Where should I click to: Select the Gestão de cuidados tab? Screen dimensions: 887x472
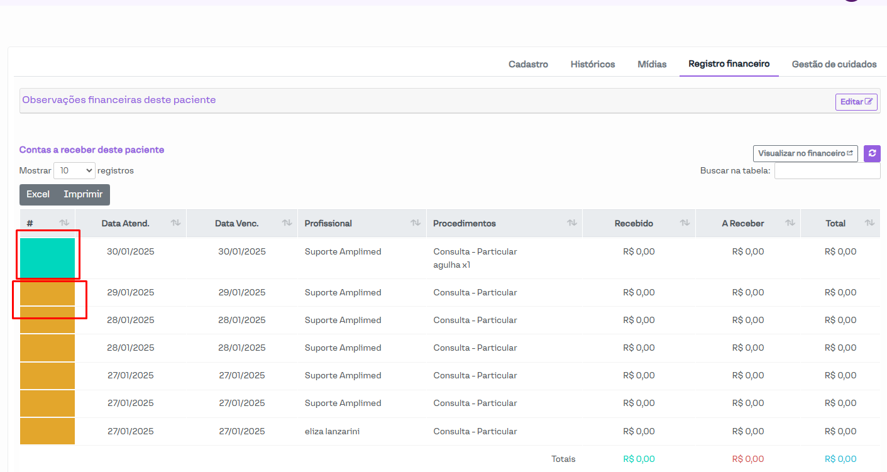point(834,64)
